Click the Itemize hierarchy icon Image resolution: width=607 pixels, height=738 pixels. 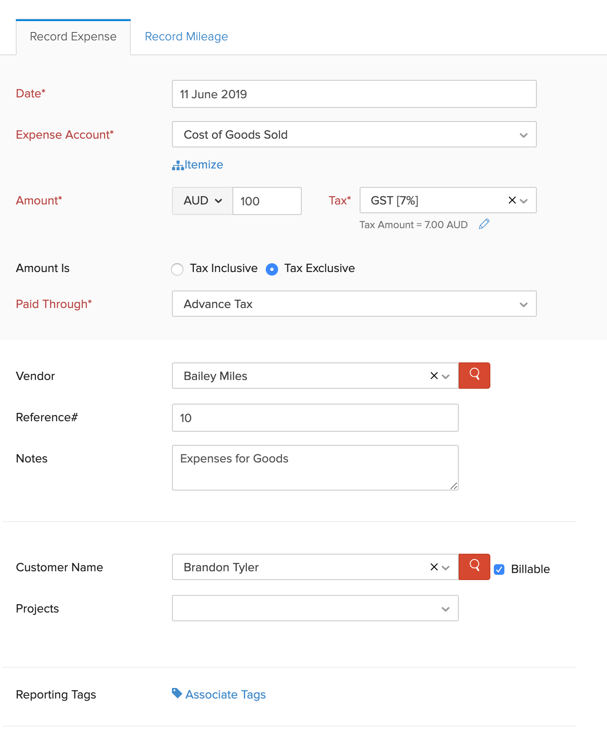178,165
